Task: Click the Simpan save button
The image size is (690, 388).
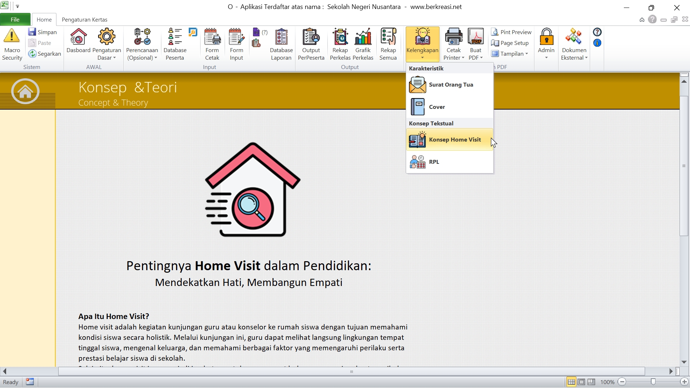Action: coord(43,32)
